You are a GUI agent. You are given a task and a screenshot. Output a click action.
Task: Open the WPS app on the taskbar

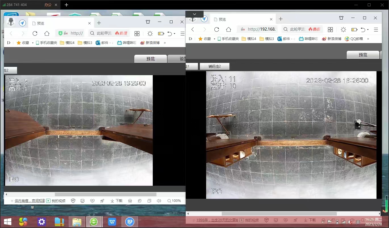(112, 221)
